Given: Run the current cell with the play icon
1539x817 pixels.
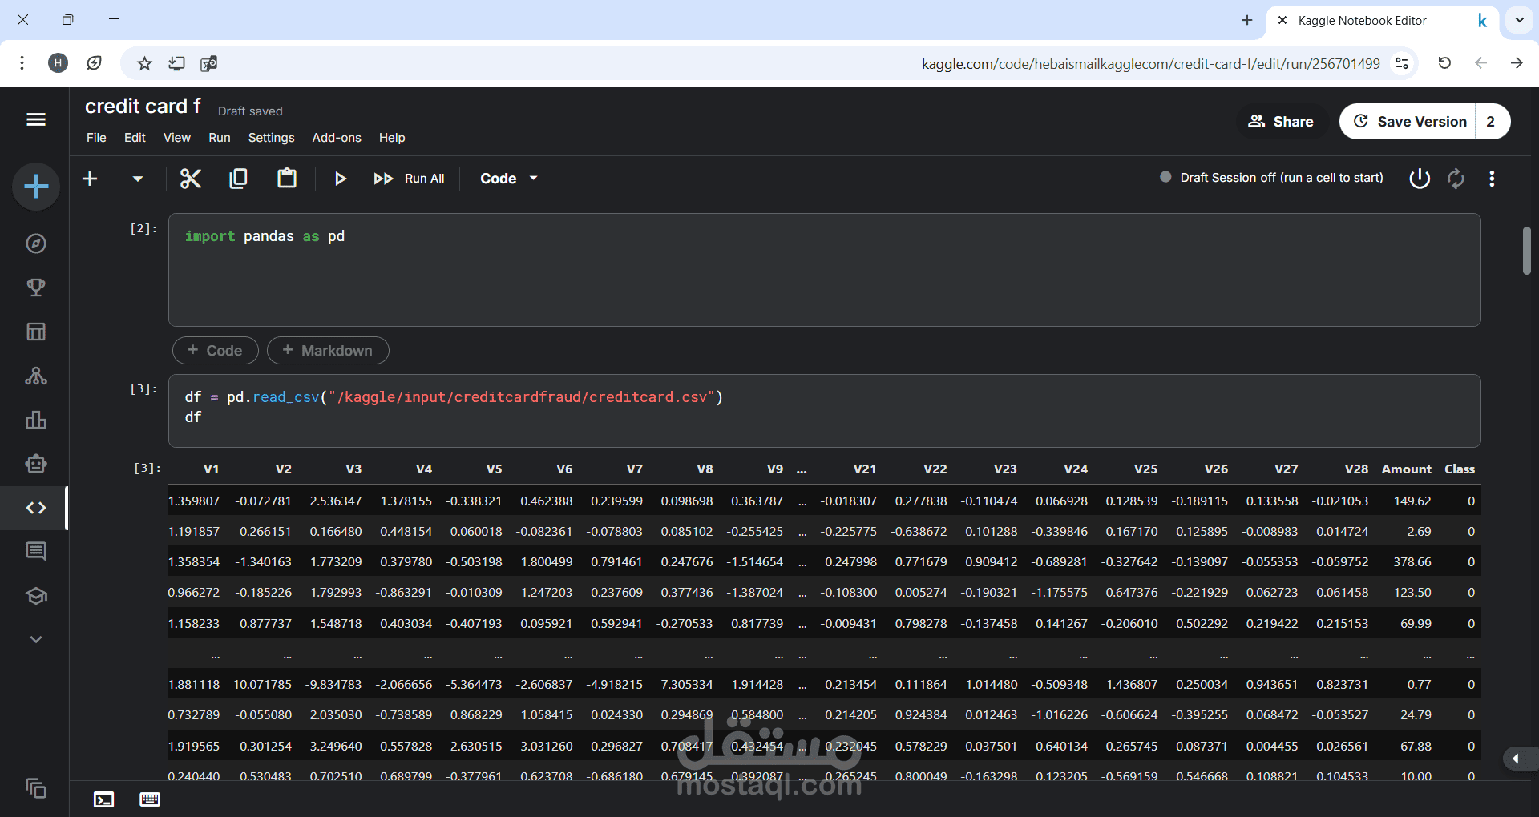Looking at the screenshot, I should tap(341, 179).
